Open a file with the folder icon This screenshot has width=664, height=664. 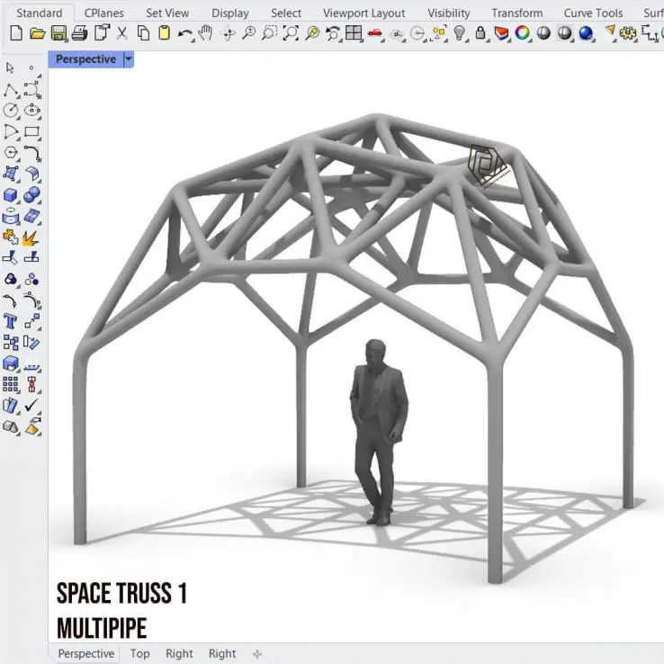(37, 33)
